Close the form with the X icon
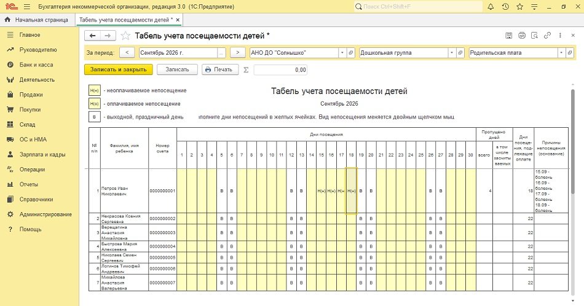 [573, 36]
